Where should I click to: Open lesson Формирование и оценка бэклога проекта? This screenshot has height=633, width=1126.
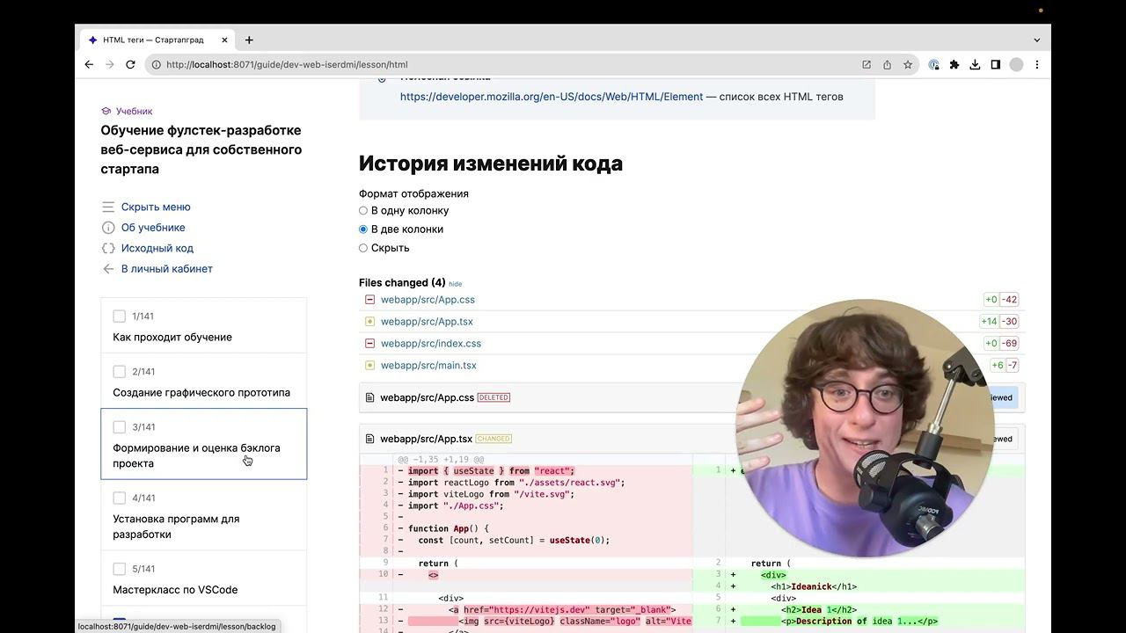[x=196, y=455]
